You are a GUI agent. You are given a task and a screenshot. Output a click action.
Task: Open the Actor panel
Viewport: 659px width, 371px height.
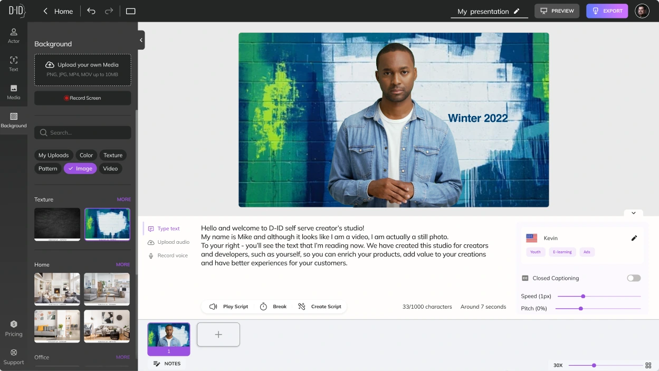(14, 35)
